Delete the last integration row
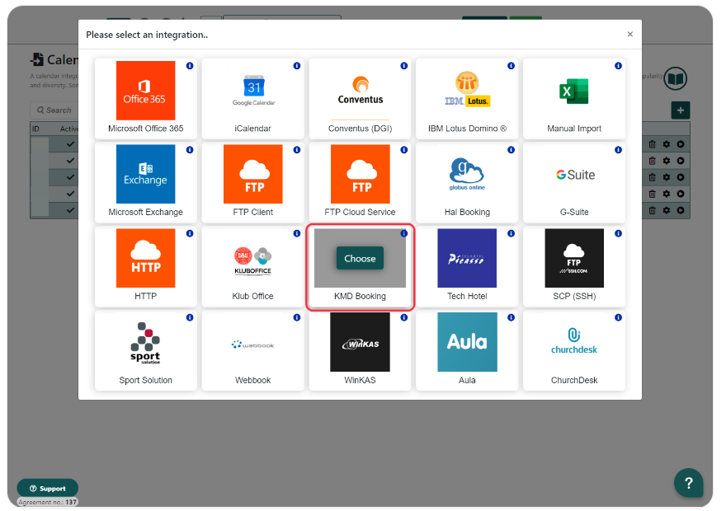 pos(652,210)
